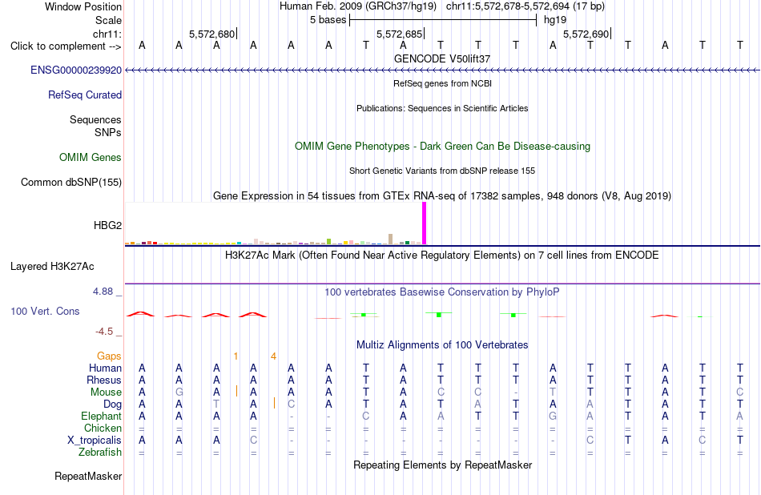The height and width of the screenshot is (495, 761).
Task: Click the orange gap count '4'
Action: (x=274, y=356)
